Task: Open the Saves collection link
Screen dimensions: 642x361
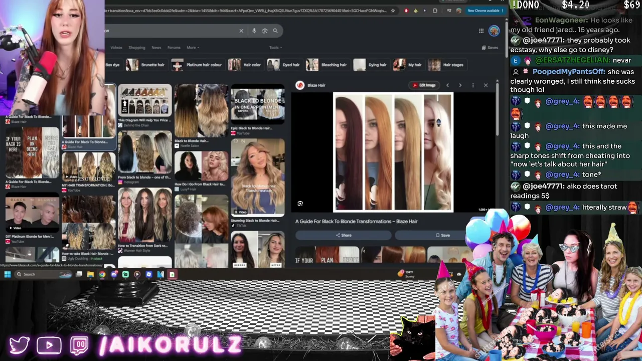Action: click(x=490, y=48)
